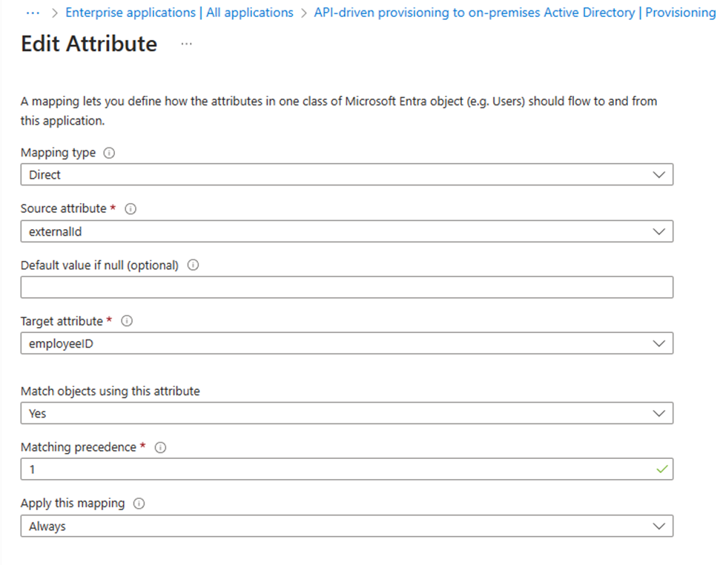Viewport: 723px width, 565px height.
Task: Open the Mapping type dropdown showing Direct
Action: [x=346, y=175]
